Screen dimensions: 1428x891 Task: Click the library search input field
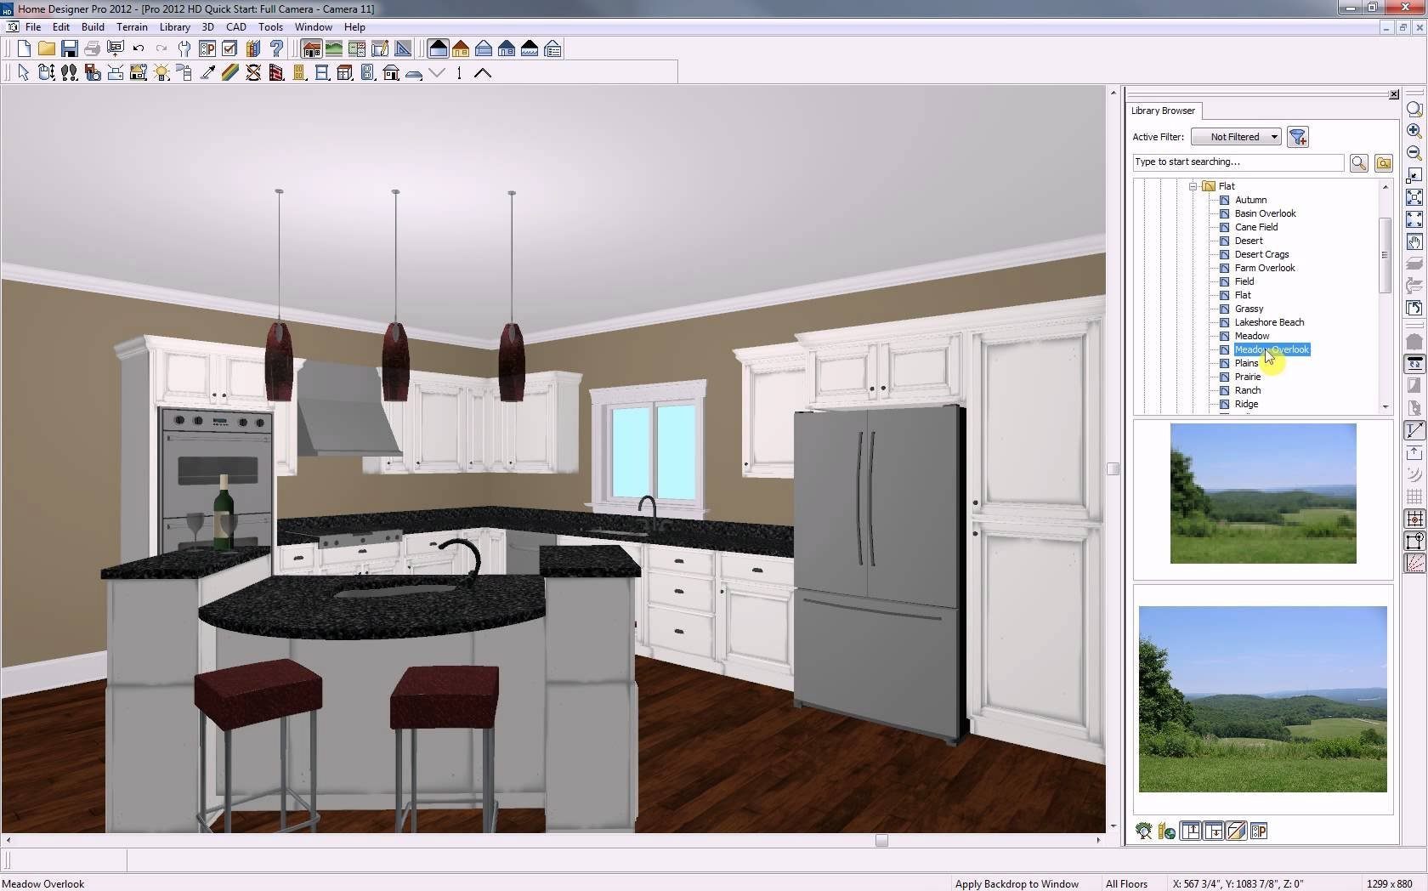click(1238, 162)
